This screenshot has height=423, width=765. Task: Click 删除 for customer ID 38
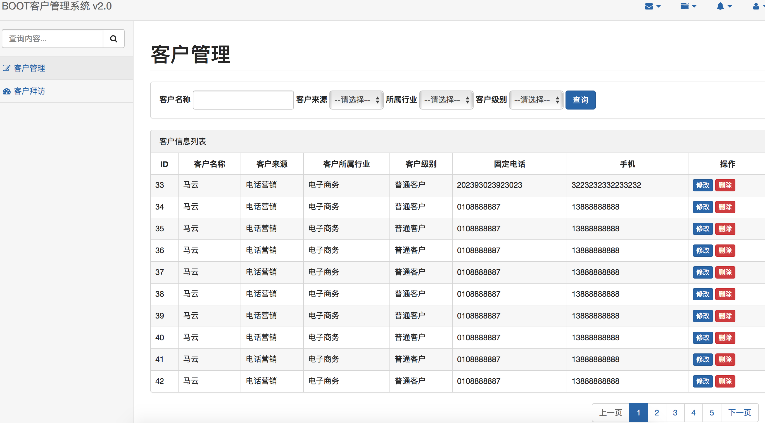coord(725,294)
